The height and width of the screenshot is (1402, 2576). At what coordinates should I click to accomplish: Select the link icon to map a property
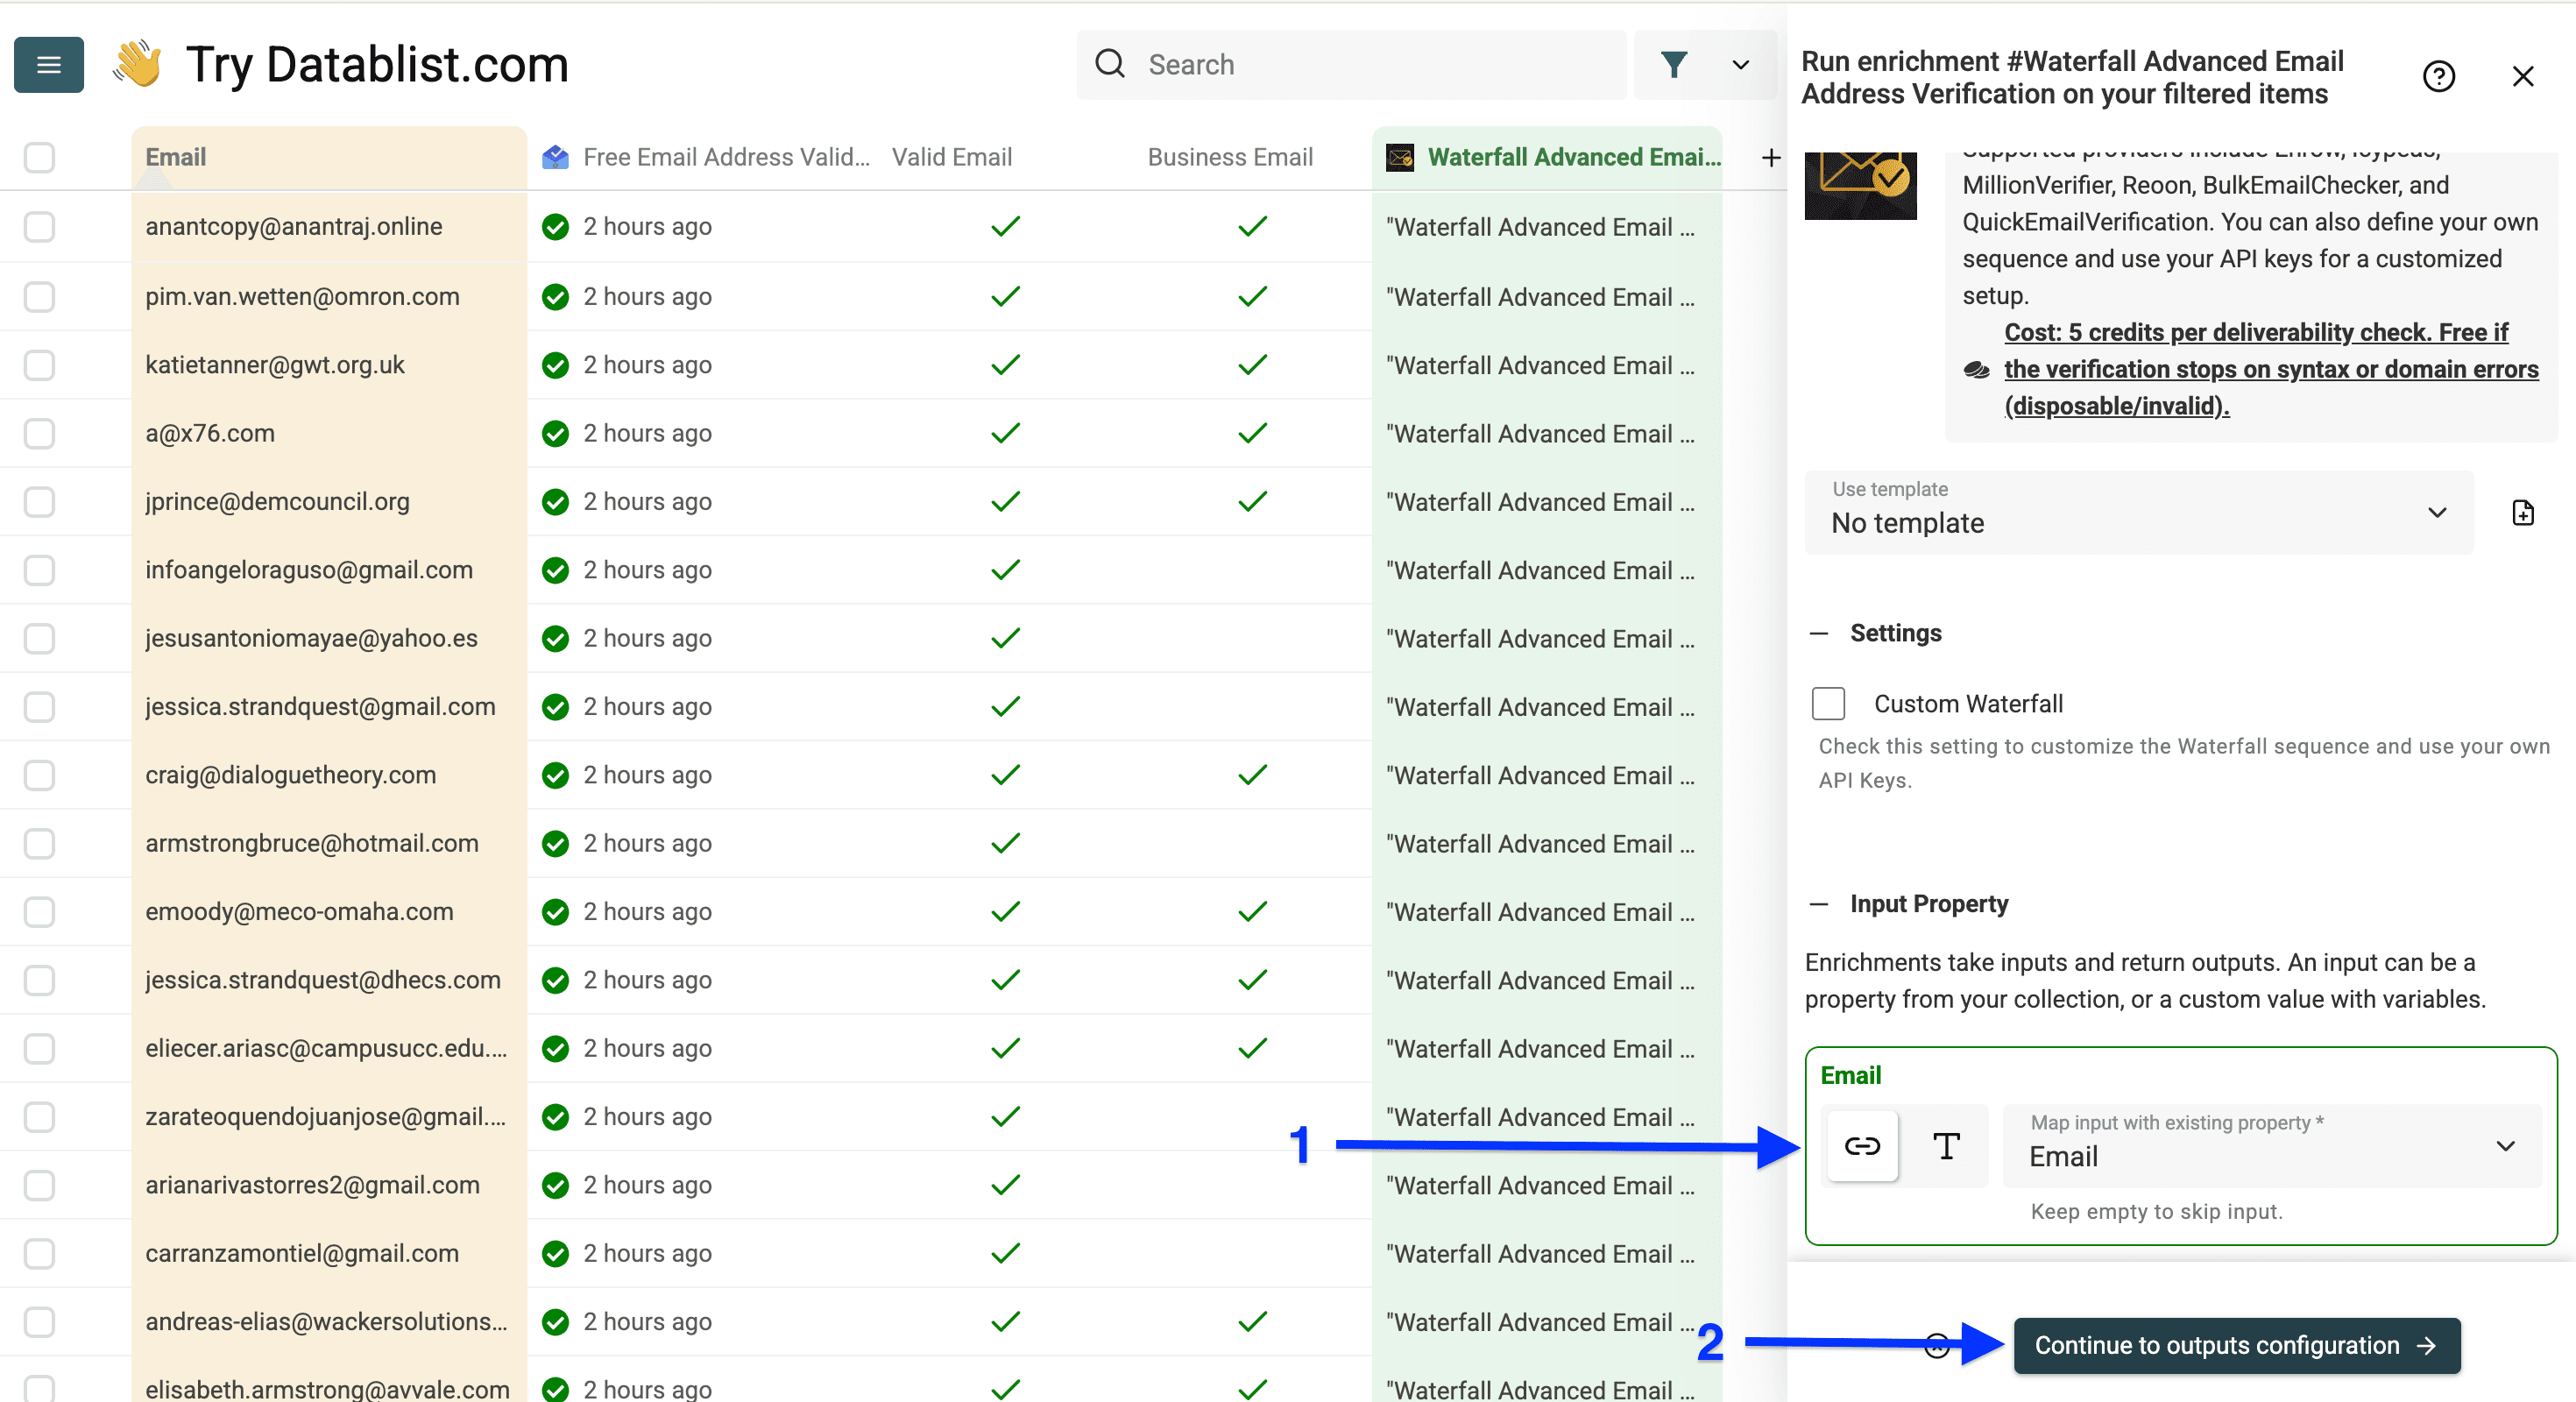pyautogui.click(x=1862, y=1146)
